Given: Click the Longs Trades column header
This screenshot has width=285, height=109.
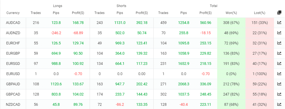Looking at the screenshot, I should click(x=36, y=13).
